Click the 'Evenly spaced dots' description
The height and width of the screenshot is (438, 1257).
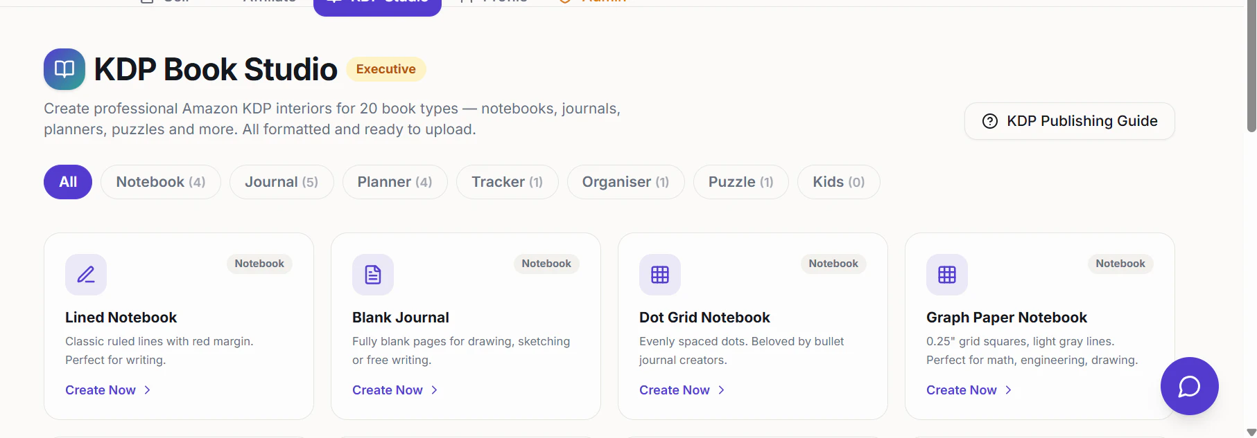click(x=742, y=351)
